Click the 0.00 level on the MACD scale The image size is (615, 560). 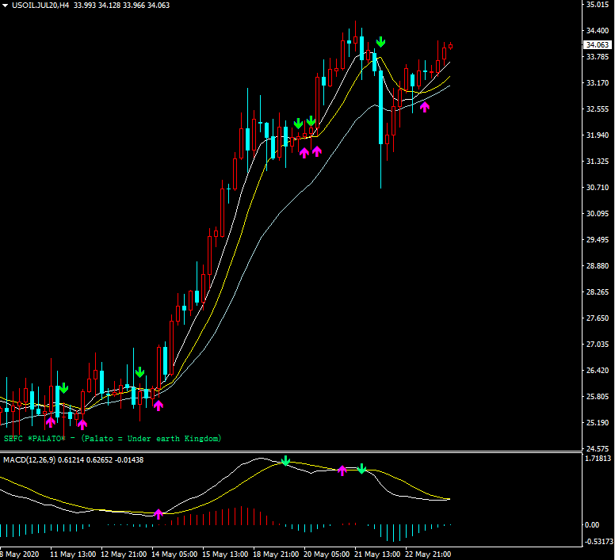click(x=591, y=524)
